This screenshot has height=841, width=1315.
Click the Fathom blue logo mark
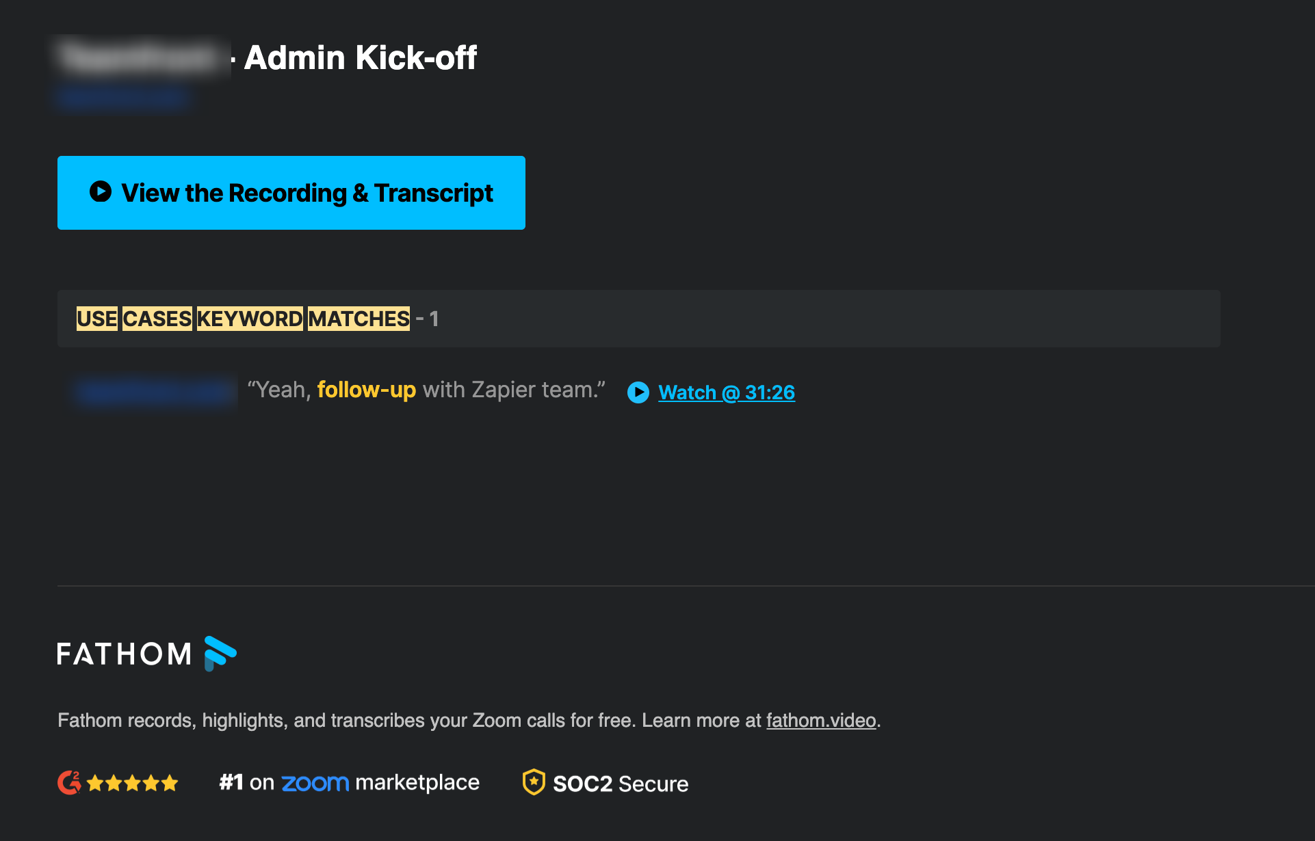click(x=220, y=654)
